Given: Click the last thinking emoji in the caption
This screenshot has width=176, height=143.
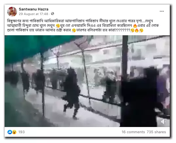Looking at the screenshot, I should pos(141,30).
